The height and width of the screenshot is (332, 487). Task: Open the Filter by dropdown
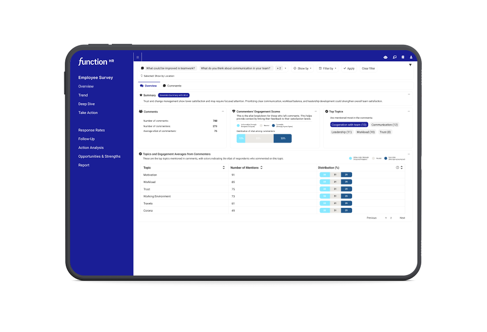[328, 68]
